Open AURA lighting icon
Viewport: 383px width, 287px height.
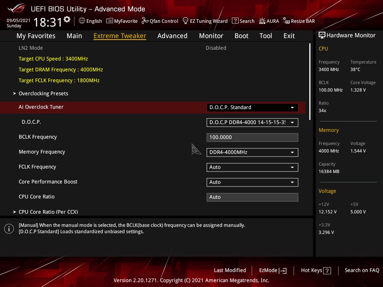262,21
